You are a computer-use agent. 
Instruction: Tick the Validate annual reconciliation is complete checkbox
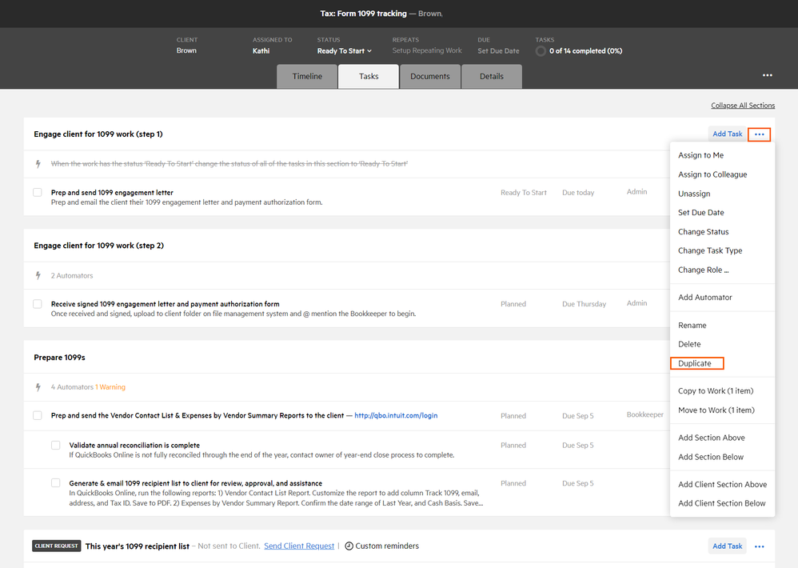[x=56, y=446]
